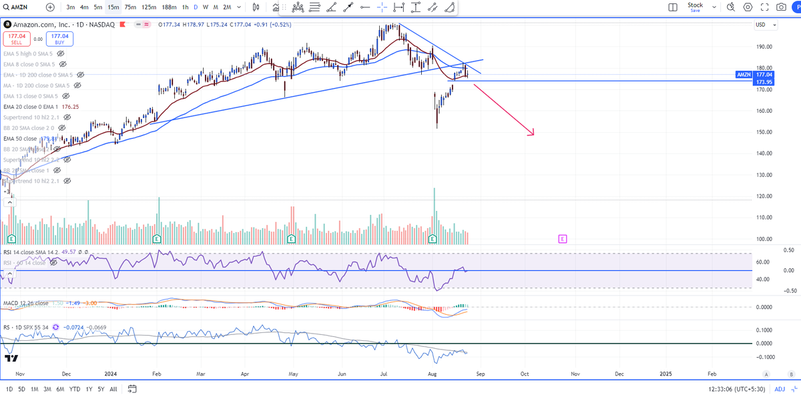Set range to 5Y
This screenshot has height=397, width=801.
[x=101, y=389]
